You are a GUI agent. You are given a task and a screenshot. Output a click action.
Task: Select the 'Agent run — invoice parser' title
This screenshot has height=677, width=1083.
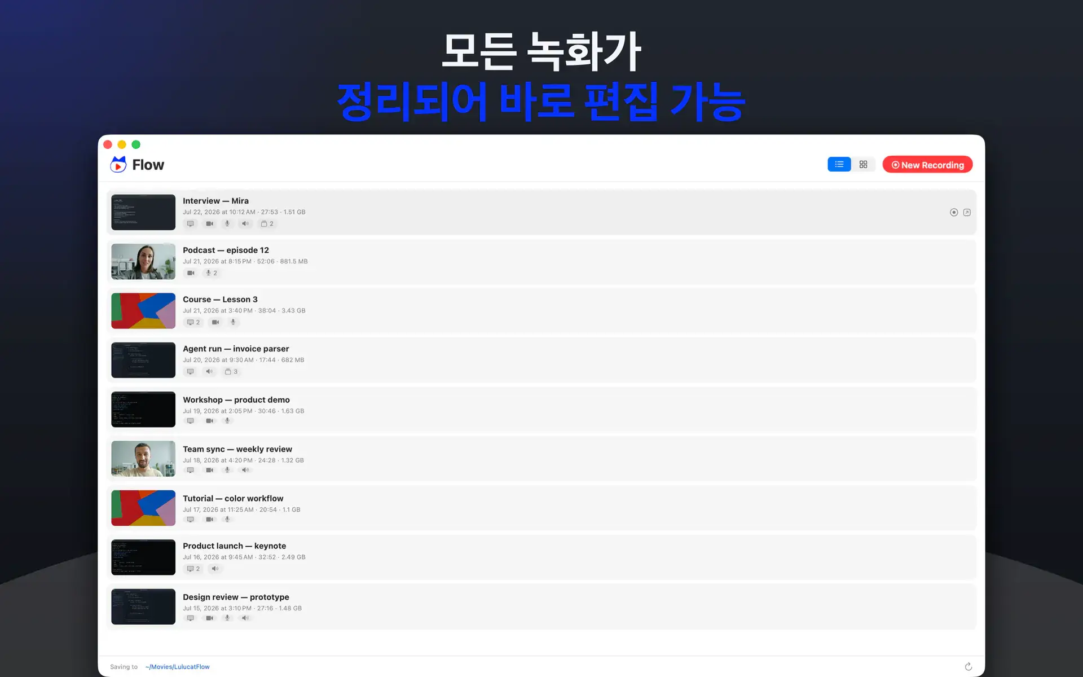236,349
